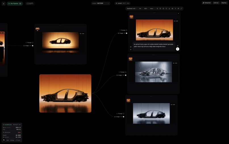Open the cosm.ai menu

point(216,3)
